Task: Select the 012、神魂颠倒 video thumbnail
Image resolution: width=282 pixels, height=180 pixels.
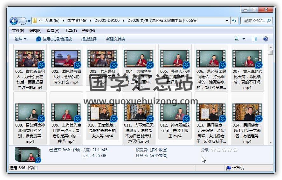Action: (175, 113)
